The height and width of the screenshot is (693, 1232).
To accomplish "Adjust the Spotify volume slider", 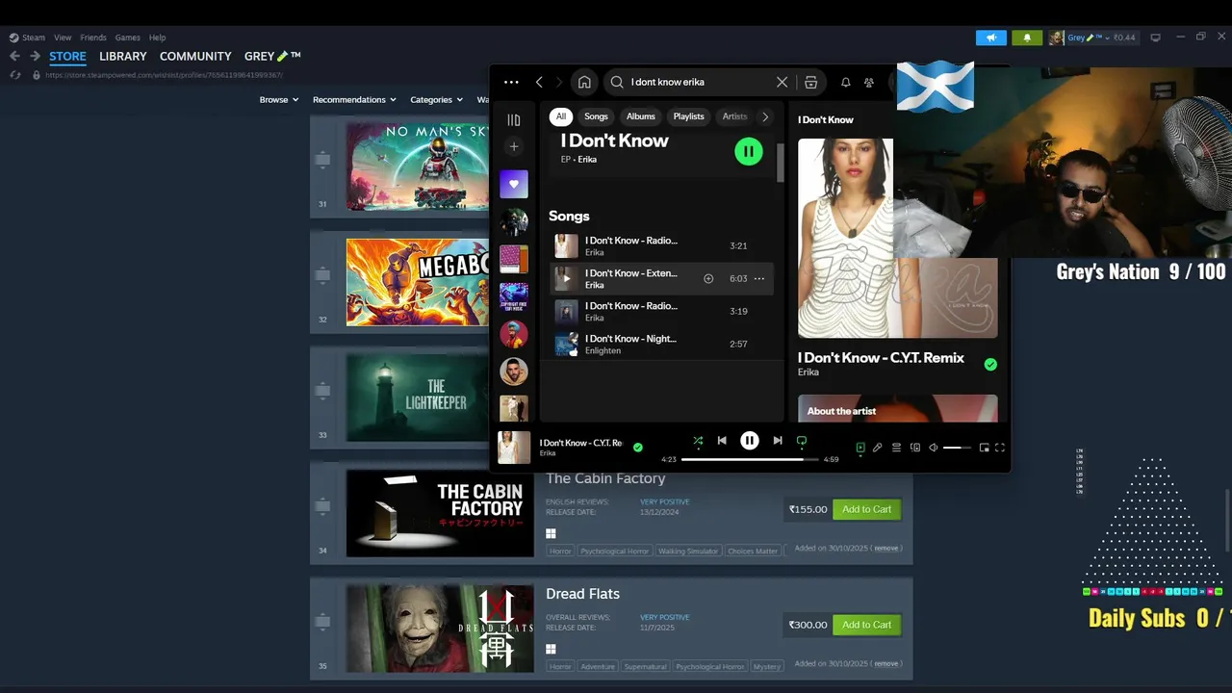I will click(x=957, y=448).
